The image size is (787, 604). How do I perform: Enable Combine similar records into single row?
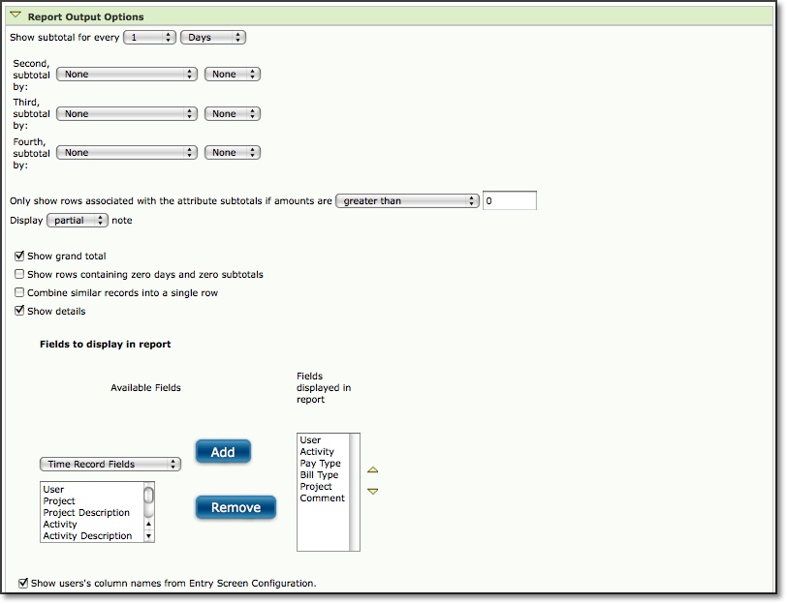(x=19, y=292)
